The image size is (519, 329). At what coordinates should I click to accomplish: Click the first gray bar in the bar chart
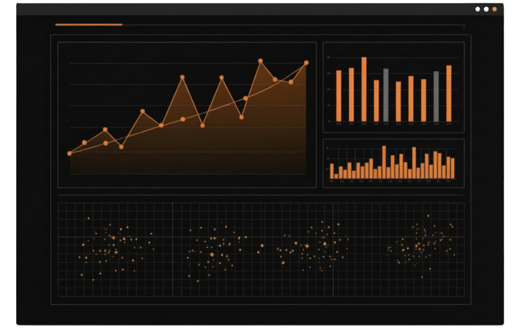[x=386, y=95]
